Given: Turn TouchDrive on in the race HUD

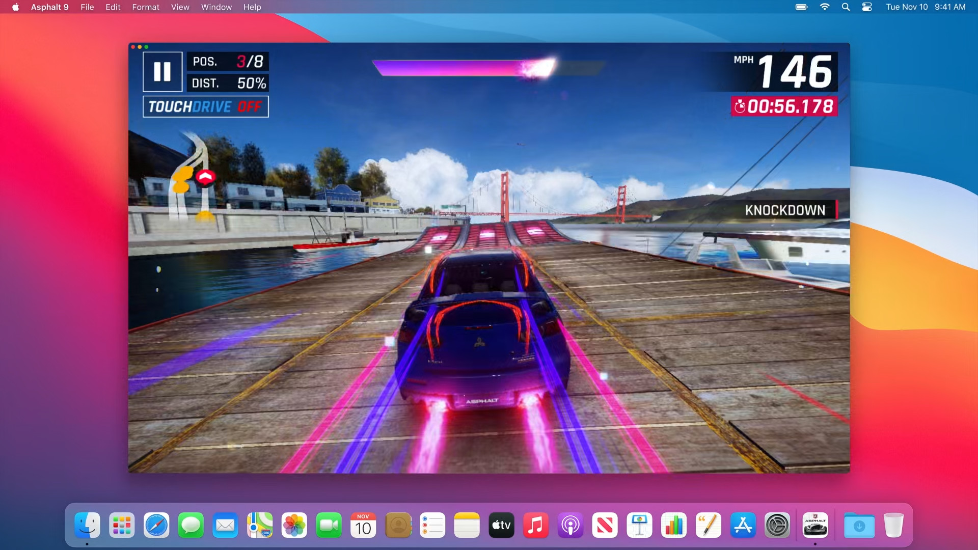Looking at the screenshot, I should 205,107.
